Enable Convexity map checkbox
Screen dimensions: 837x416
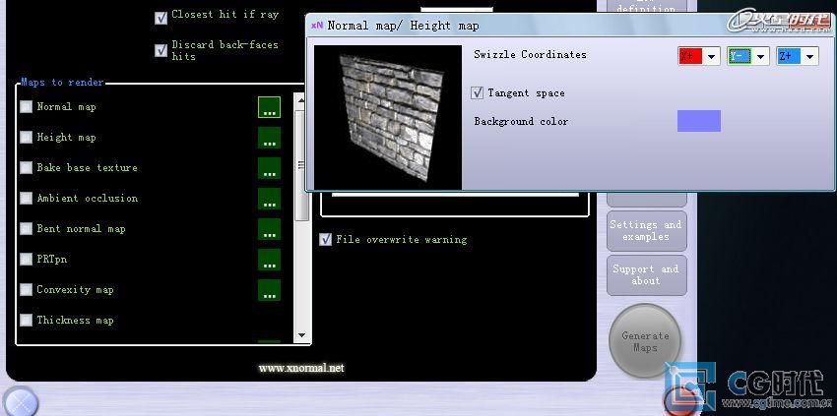click(x=27, y=289)
